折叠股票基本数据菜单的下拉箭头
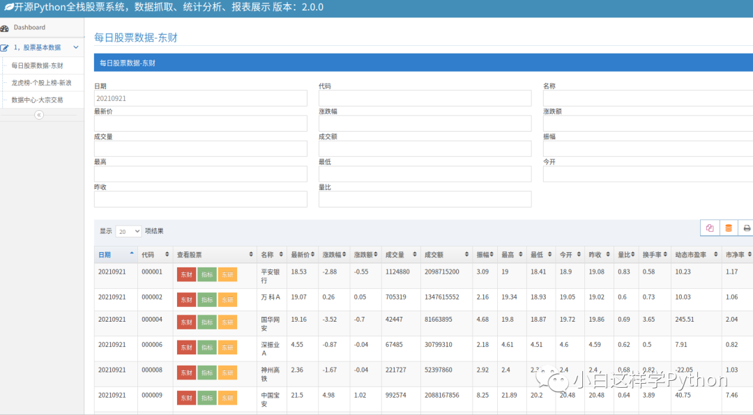 point(77,47)
